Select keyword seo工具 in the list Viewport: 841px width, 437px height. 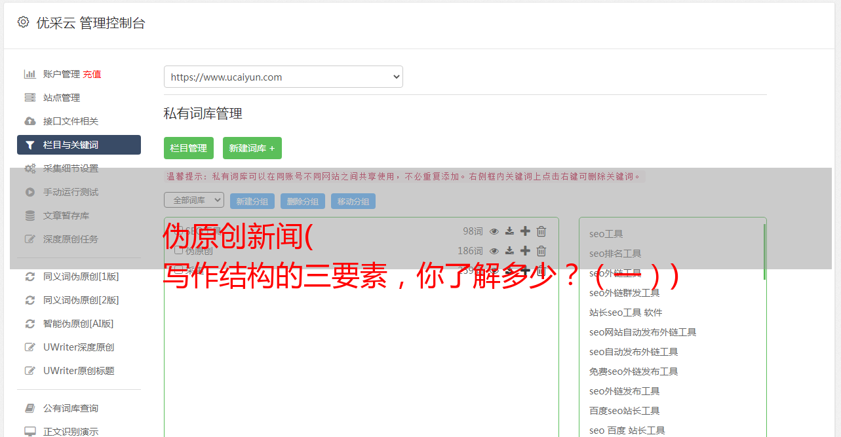coord(606,234)
